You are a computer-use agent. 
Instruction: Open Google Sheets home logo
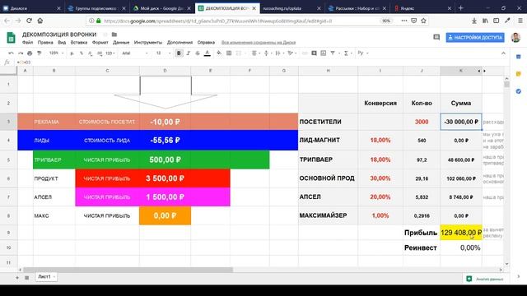[11, 37]
